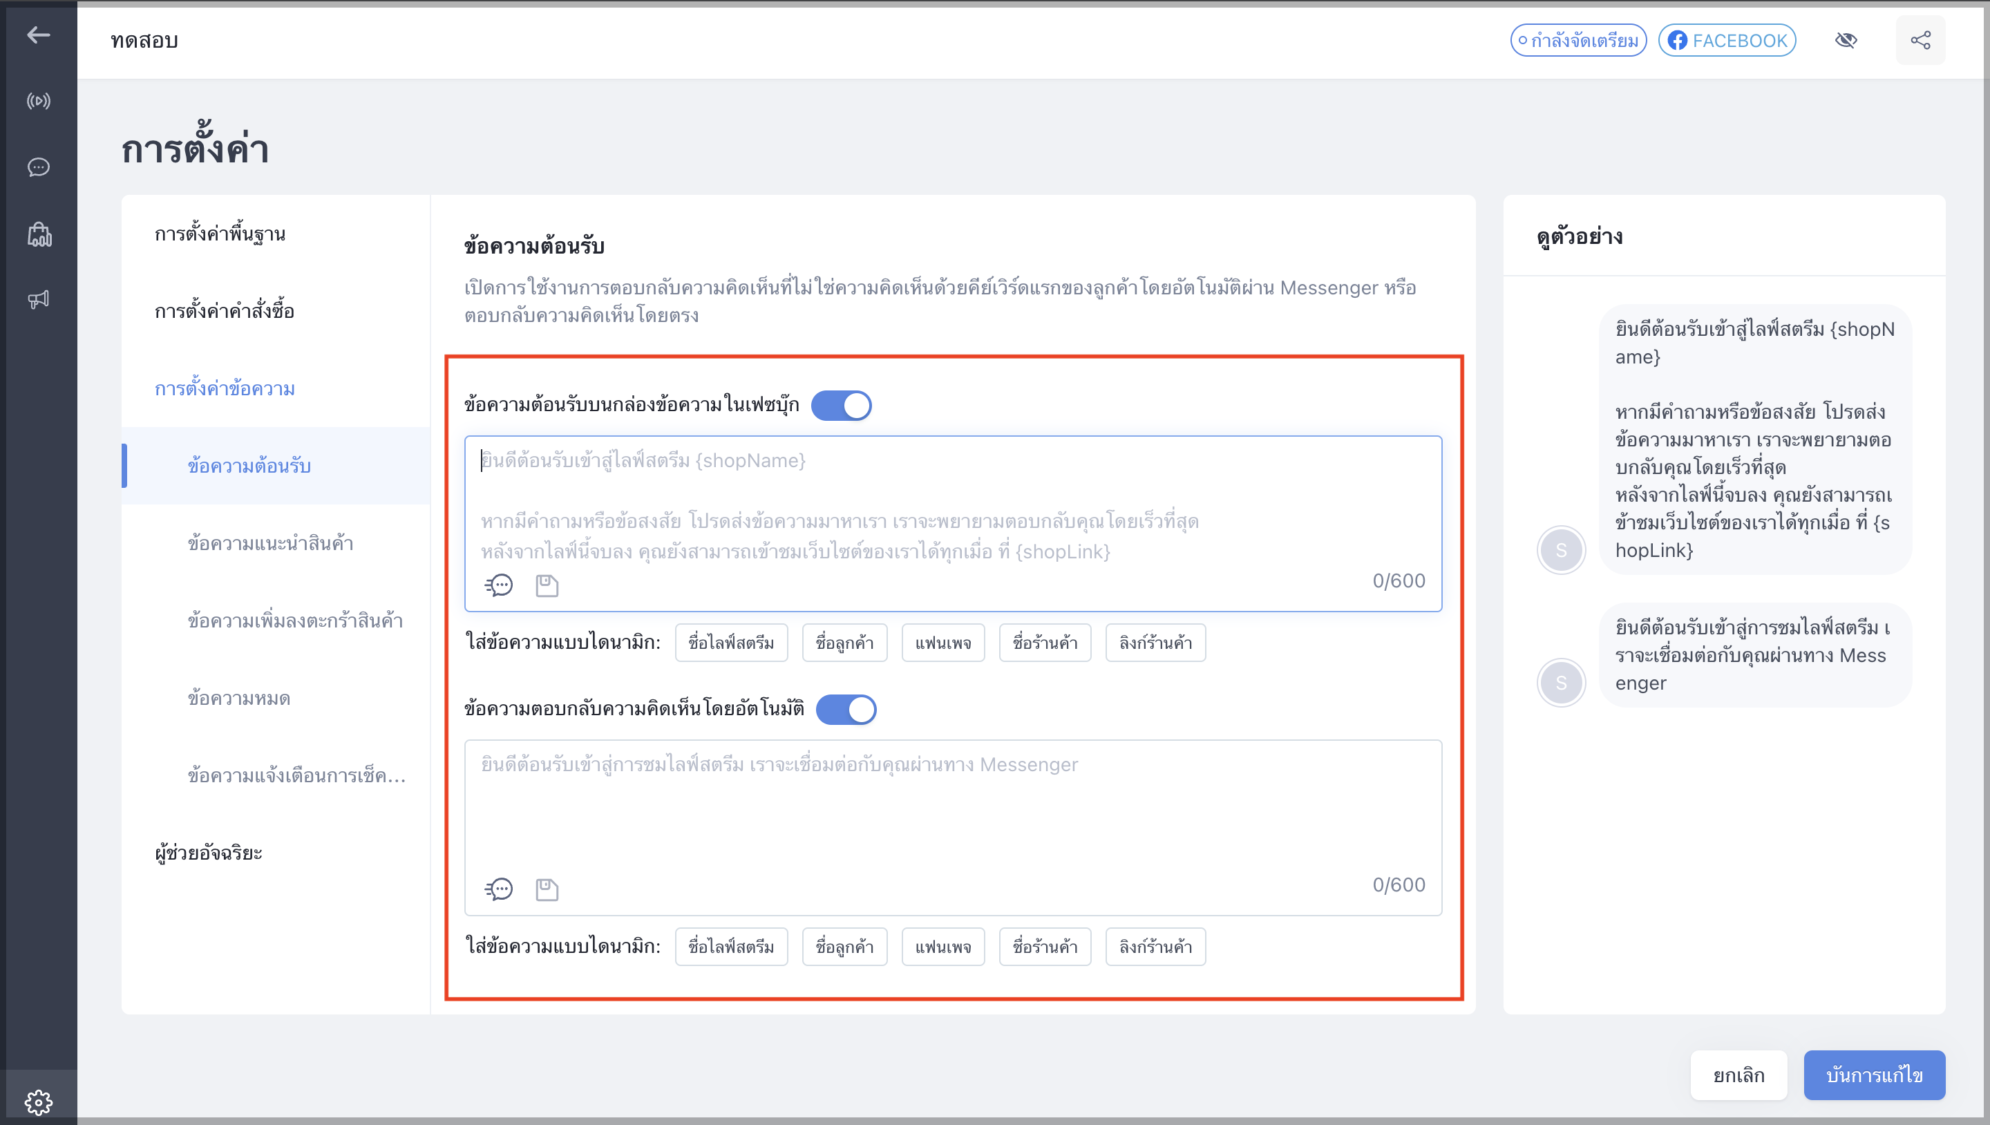The image size is (1990, 1125).
Task: Open settings gear in the sidebar
Action: pyautogui.click(x=39, y=1102)
